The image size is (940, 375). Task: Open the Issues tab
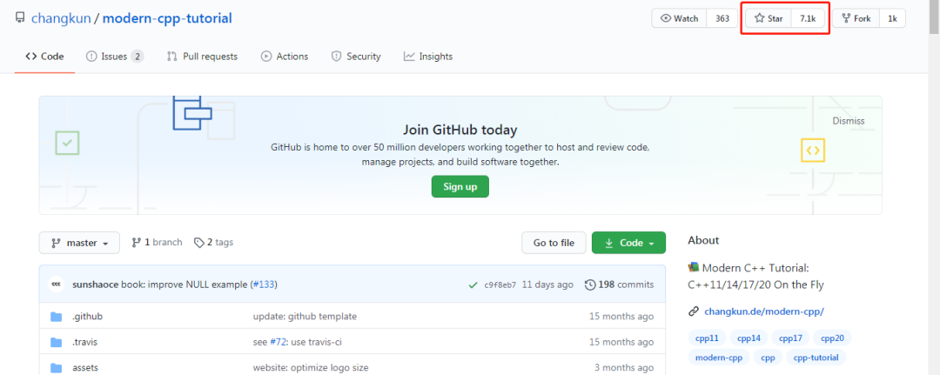114,57
